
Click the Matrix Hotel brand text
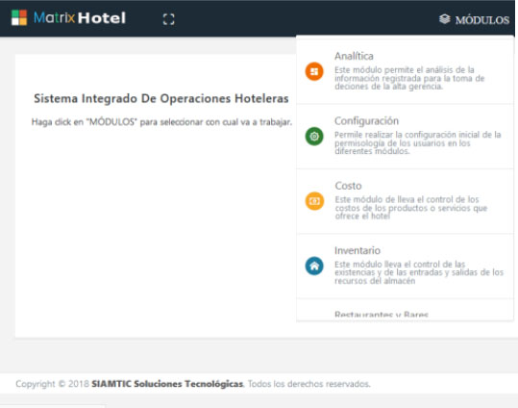(80, 18)
